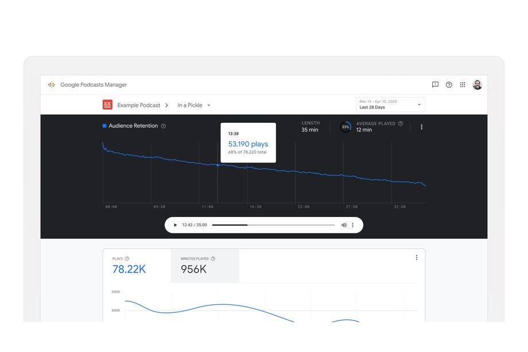Expand the In a Pickle episode dropdown
Image resolution: width=528 pixels, height=352 pixels.
tap(194, 105)
